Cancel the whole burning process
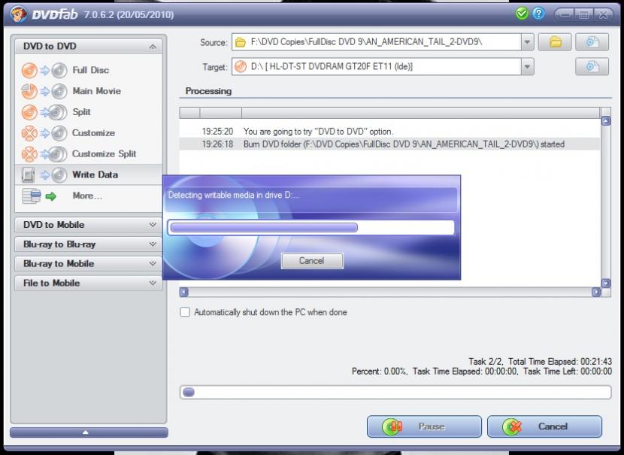Screen dimensions: 624x455 tap(544, 426)
